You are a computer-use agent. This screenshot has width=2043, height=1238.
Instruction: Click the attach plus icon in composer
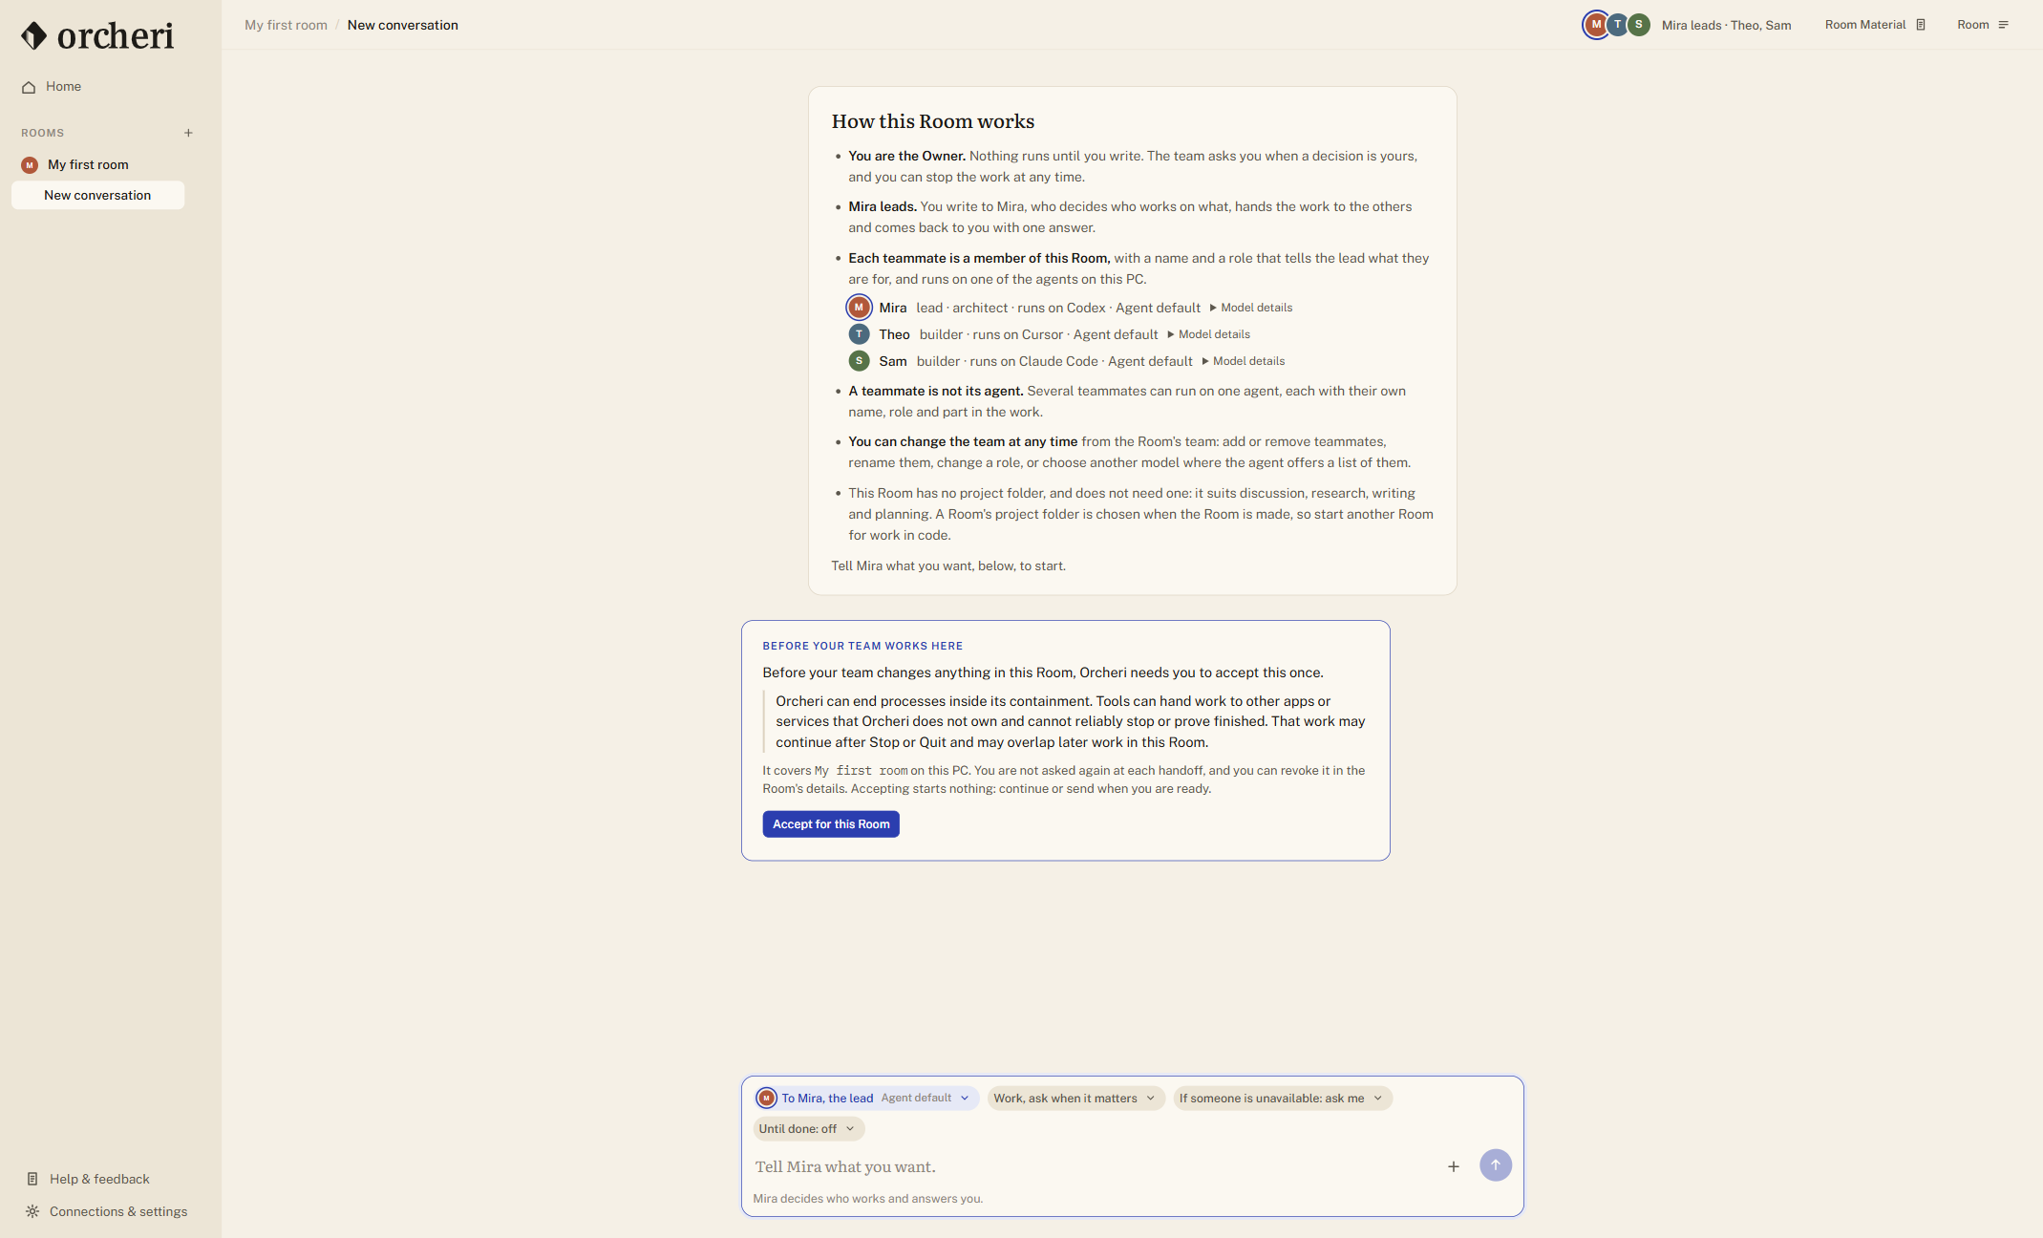pyautogui.click(x=1453, y=1166)
